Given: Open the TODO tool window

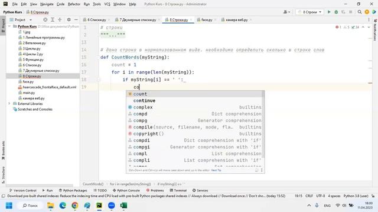Looking at the screenshot, I should 100,190.
